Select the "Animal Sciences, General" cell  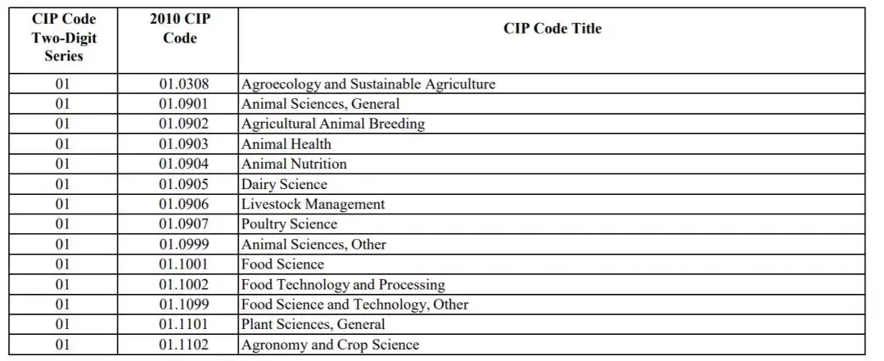point(321,104)
